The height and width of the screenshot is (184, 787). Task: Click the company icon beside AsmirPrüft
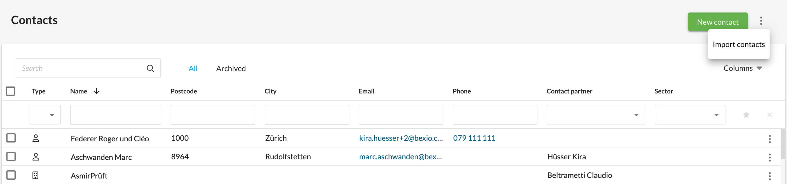35,176
